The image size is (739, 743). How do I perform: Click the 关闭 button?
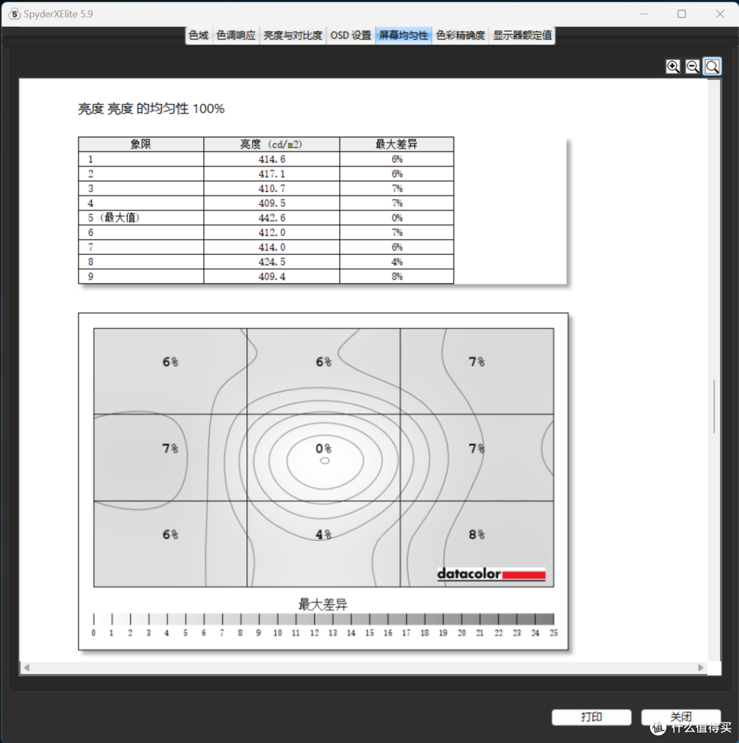(x=681, y=717)
